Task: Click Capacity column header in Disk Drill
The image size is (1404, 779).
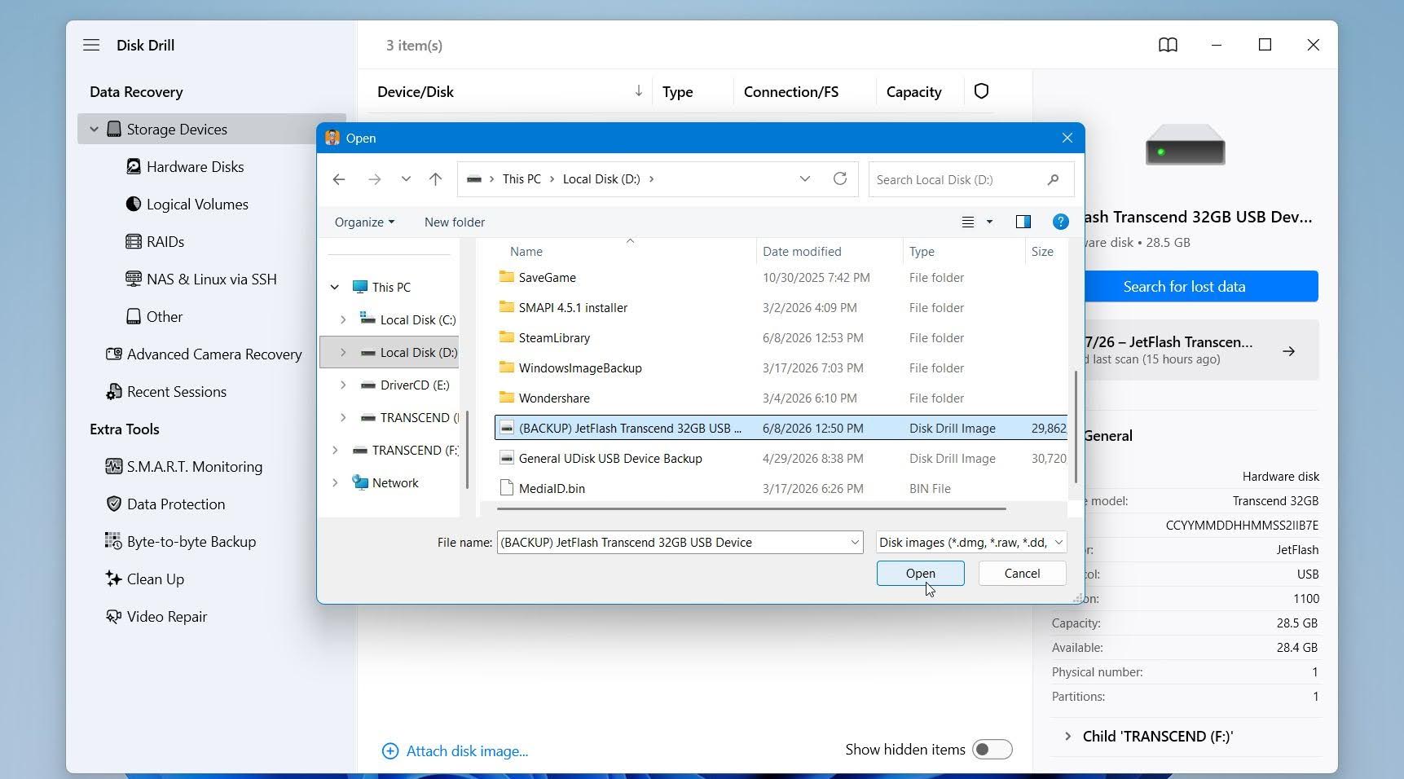Action: [x=913, y=91]
